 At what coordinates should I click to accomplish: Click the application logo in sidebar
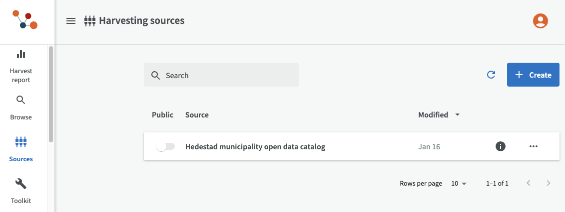coord(24,20)
